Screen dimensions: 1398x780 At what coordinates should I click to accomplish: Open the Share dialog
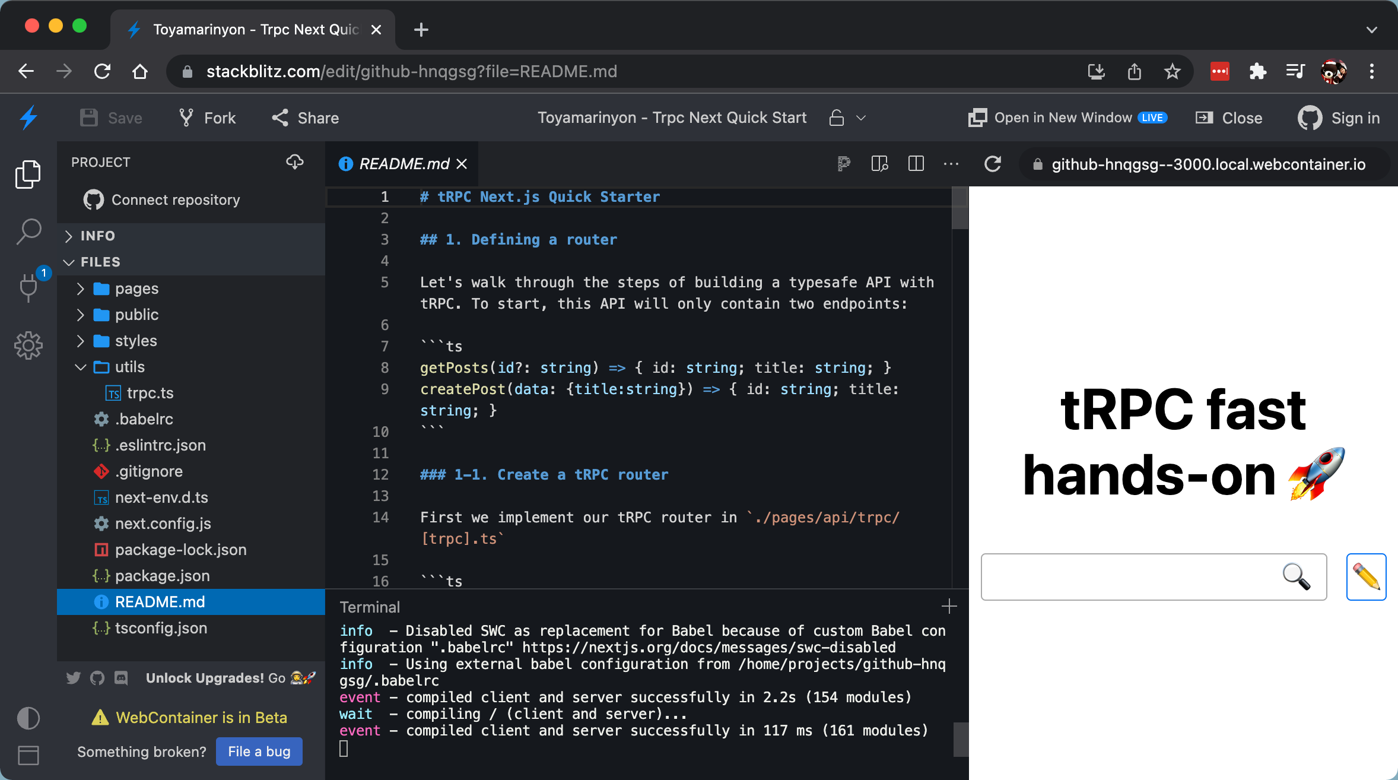304,118
